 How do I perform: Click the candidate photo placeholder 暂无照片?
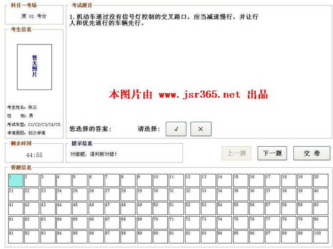click(34, 67)
